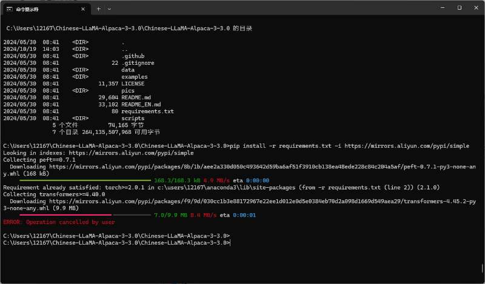
Task: Click the transformers-4.45.2 wheel download URL
Action: (x=255, y=200)
